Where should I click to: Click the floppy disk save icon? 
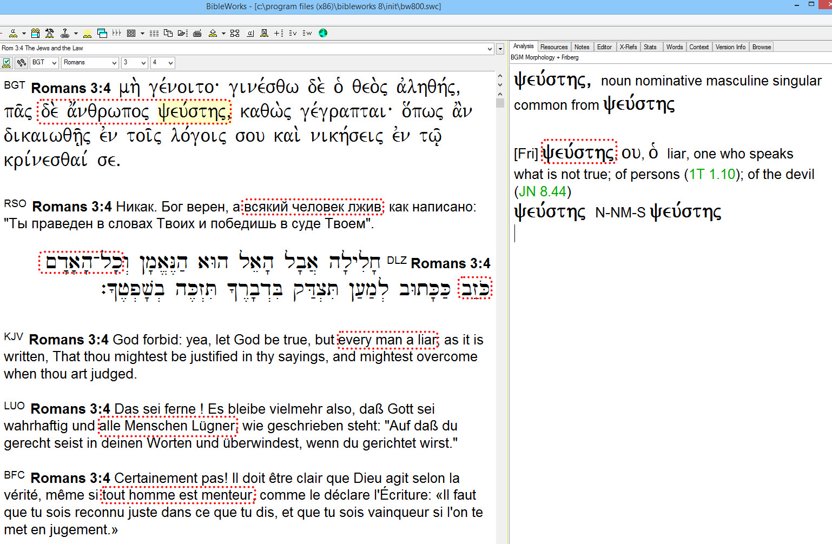(x=264, y=33)
